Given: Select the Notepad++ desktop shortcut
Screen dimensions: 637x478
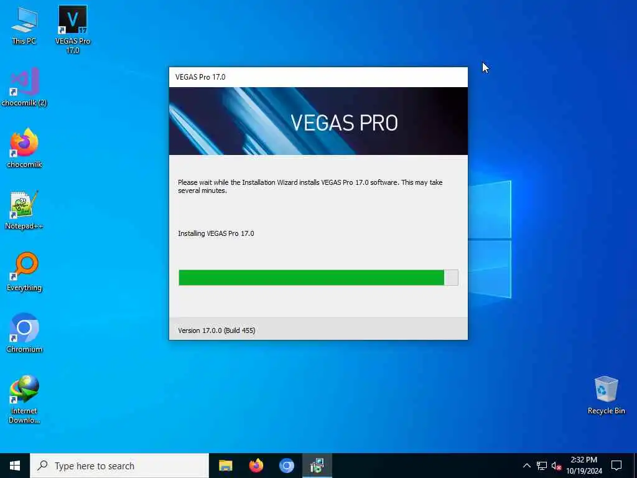Looking at the screenshot, I should [x=24, y=210].
